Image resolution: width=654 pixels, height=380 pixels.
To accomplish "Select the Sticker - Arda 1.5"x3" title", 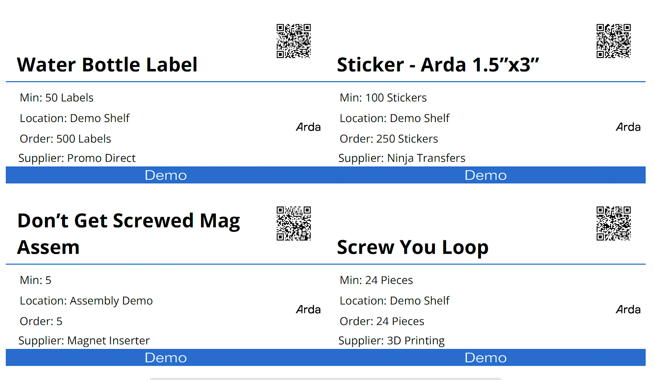I will coord(438,65).
